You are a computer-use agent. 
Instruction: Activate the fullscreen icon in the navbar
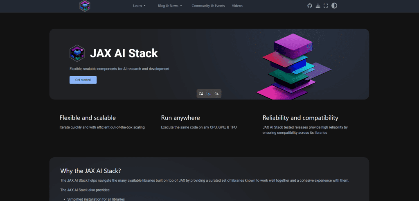tap(325, 6)
